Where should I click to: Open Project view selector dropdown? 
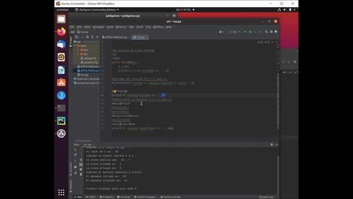[x=79, y=37]
